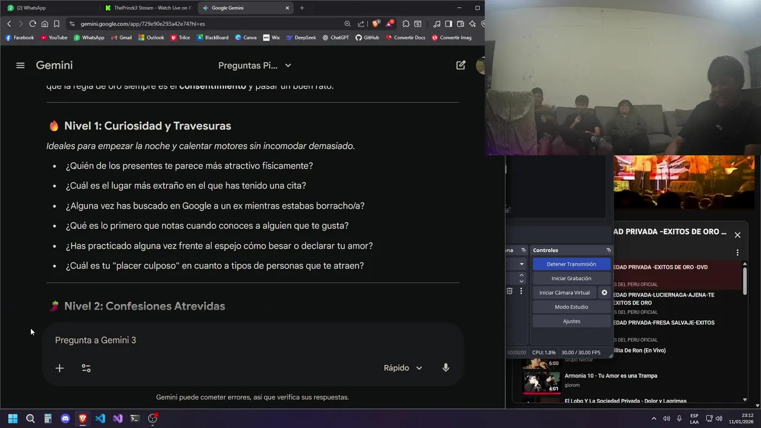Viewport: 761px width, 428px height.
Task: Delete selected OBS source with trash icon
Action: (x=510, y=291)
